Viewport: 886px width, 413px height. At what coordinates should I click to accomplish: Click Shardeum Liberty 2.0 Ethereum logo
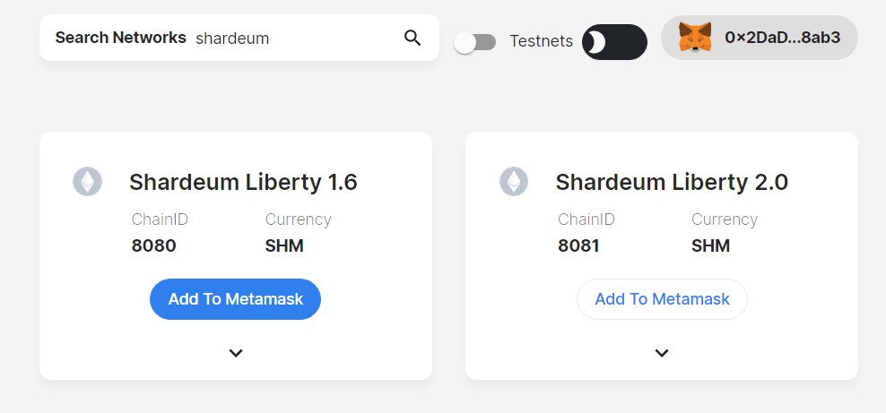point(514,182)
